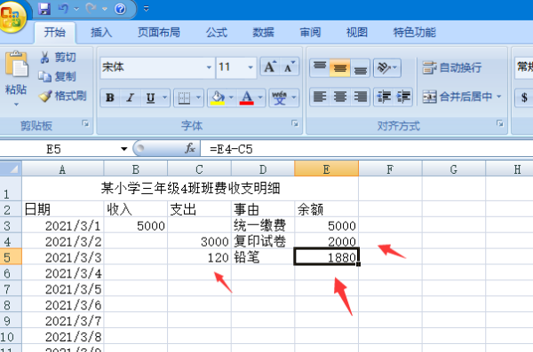Screen dimensions: 533x352
Task: Expand the 粘贴 options arrow
Action: (16, 105)
